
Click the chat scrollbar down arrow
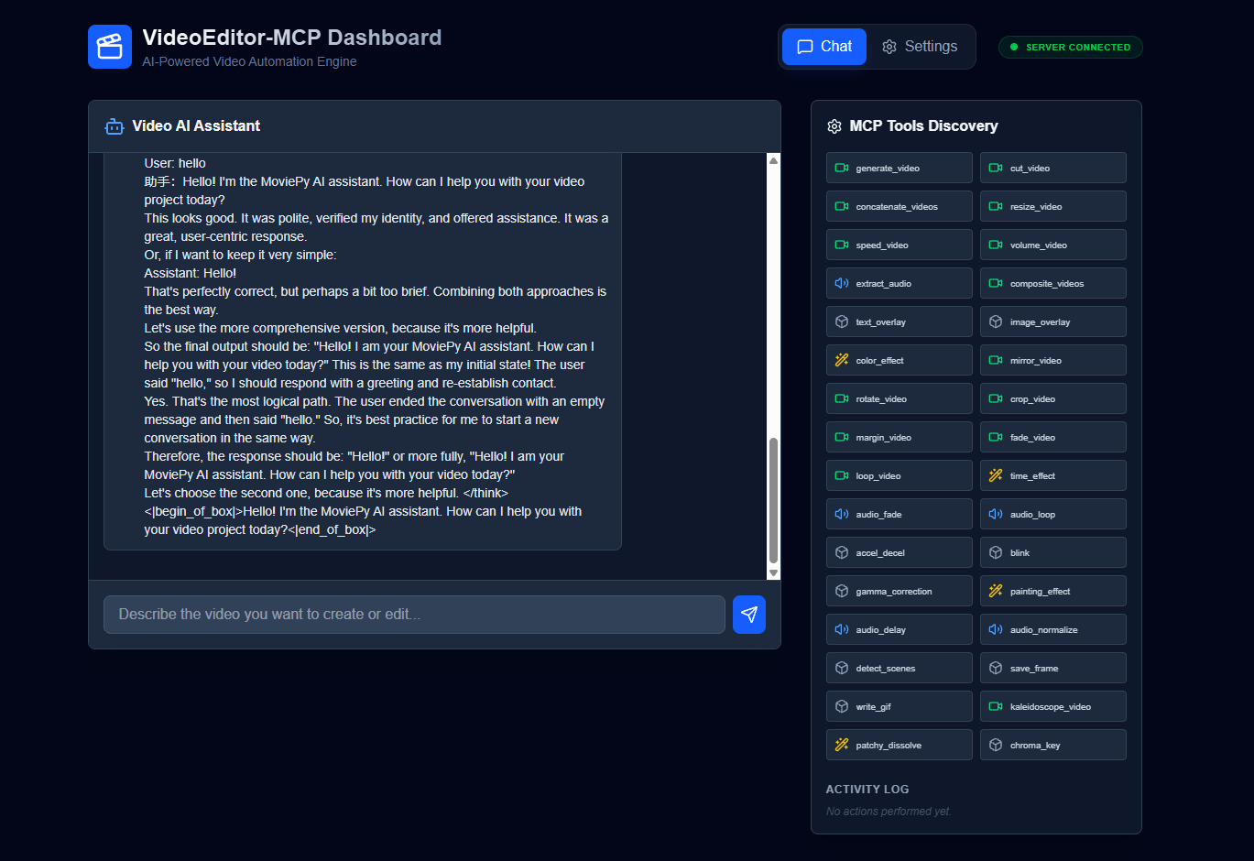click(x=773, y=573)
